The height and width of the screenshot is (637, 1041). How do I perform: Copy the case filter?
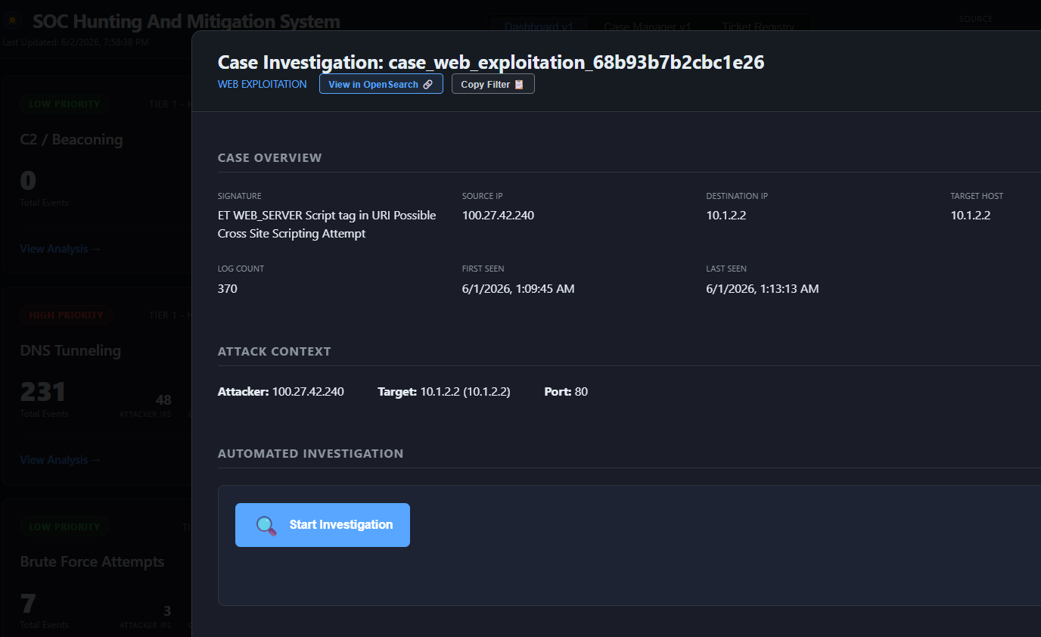[493, 84]
